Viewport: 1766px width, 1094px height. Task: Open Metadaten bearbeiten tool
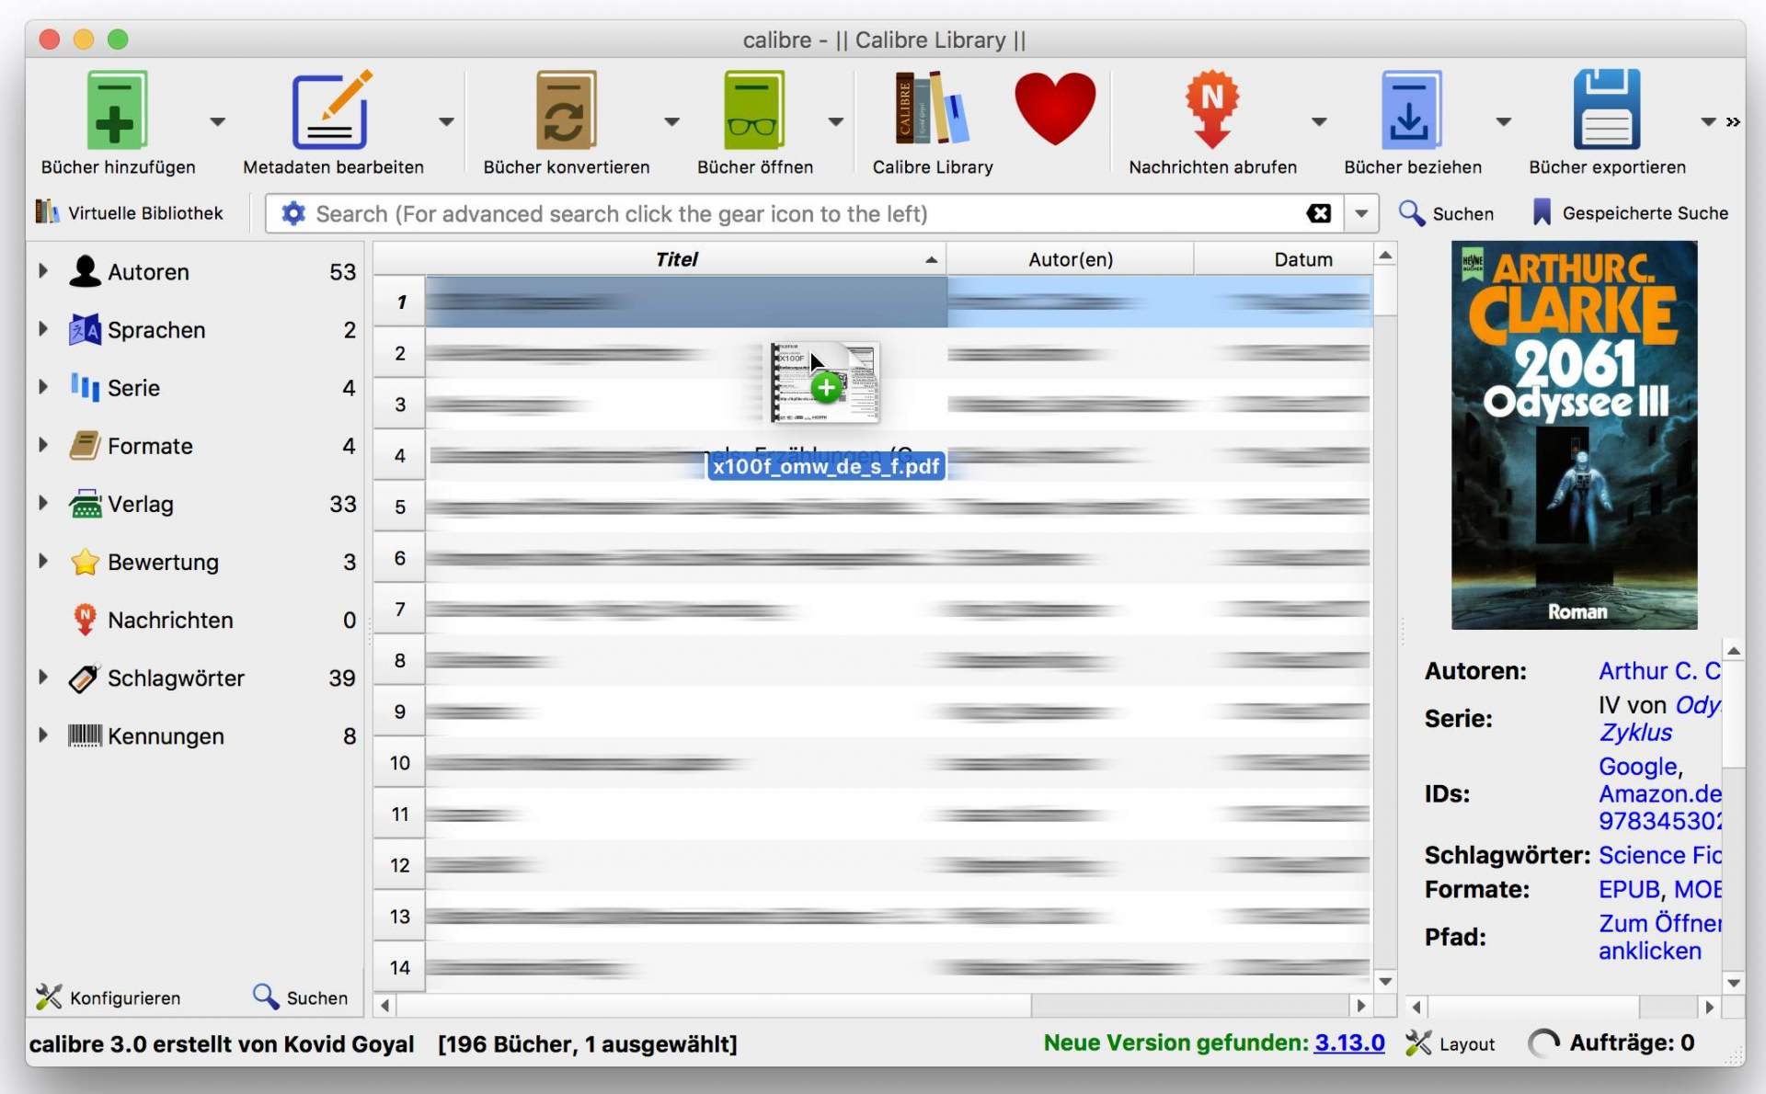tap(332, 110)
